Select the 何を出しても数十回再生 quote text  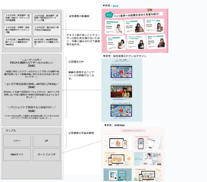point(32,95)
